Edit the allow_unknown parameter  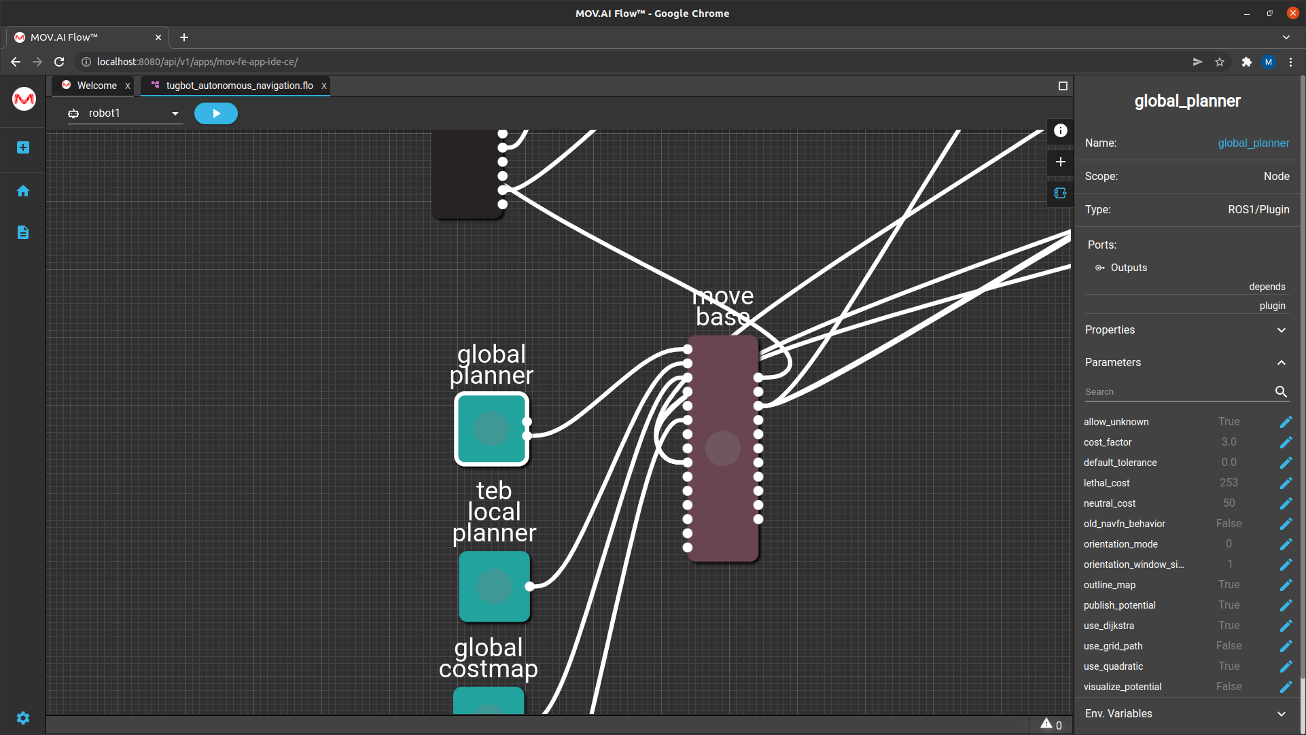(x=1286, y=422)
